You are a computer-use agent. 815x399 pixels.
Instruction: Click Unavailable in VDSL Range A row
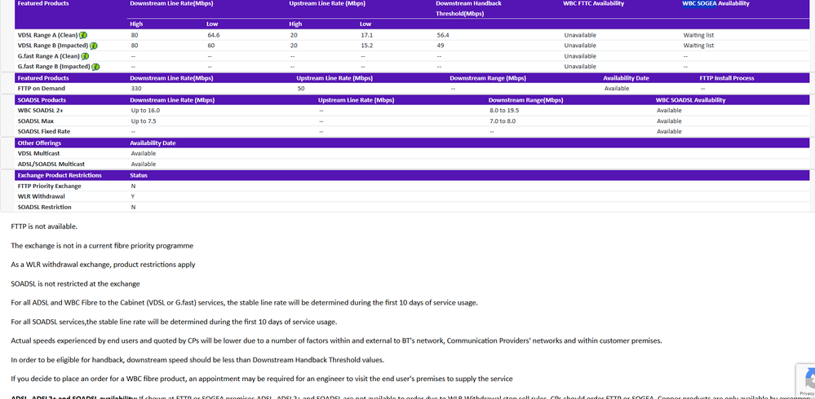tap(580, 35)
